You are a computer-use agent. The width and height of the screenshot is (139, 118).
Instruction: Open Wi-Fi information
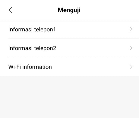pyautogui.click(x=69, y=67)
